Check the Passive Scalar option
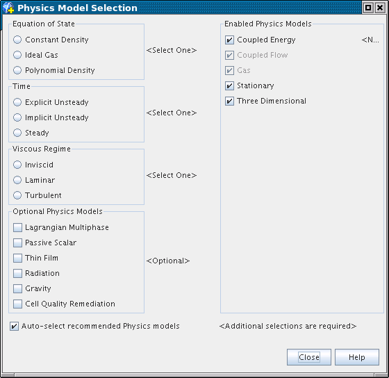This screenshot has width=389, height=378. 17,243
